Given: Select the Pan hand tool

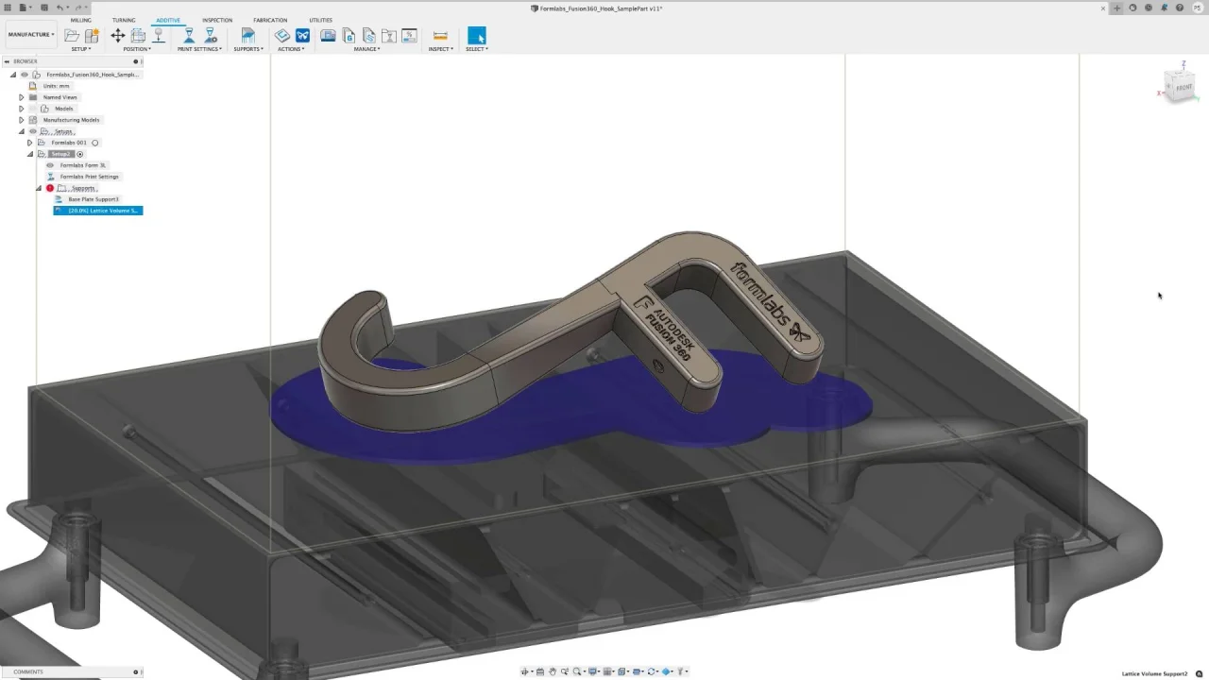Looking at the screenshot, I should [553, 671].
